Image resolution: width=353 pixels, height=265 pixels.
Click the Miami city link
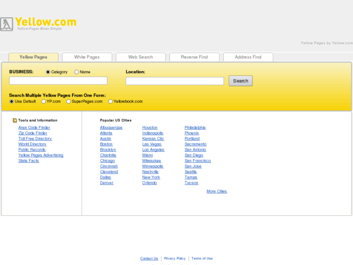click(148, 155)
